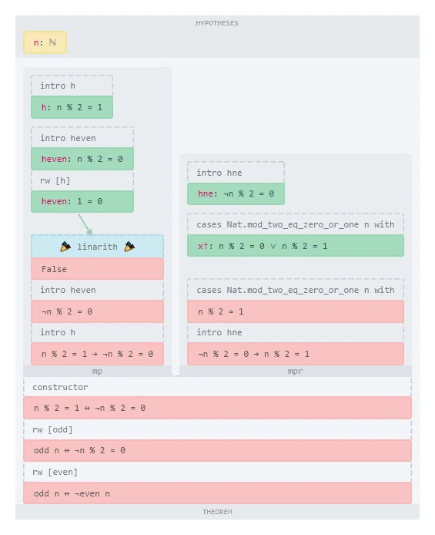Click the left party popper icon beside linarith
435x535 pixels.
[x=65, y=247]
